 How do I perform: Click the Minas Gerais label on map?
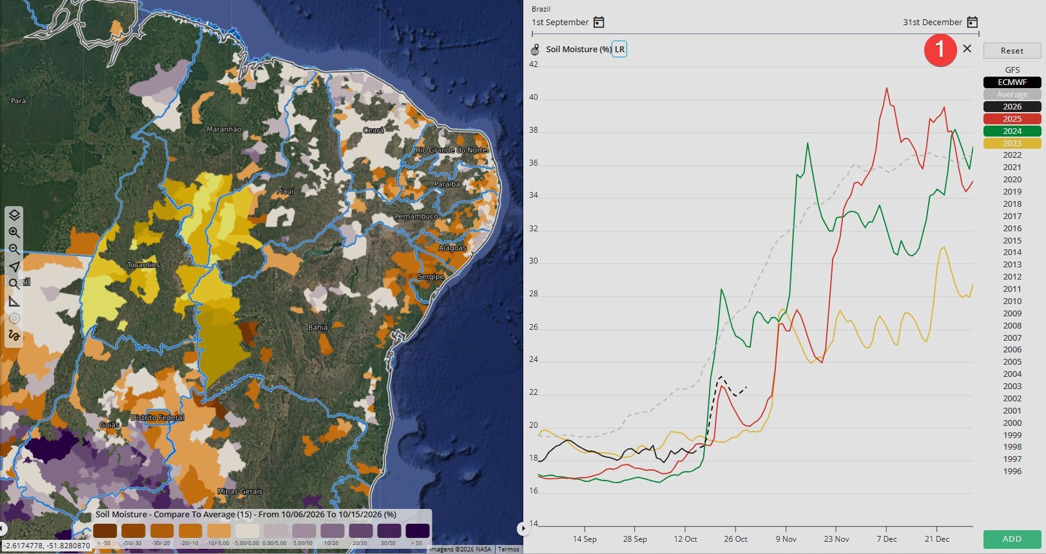click(240, 491)
